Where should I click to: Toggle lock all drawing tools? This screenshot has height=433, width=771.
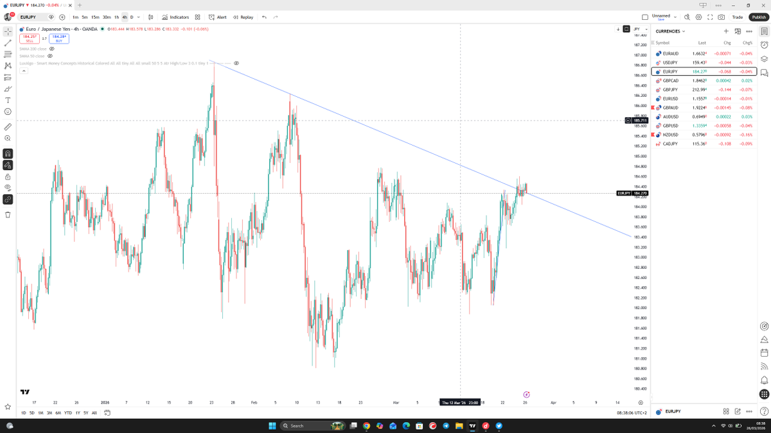coord(8,176)
